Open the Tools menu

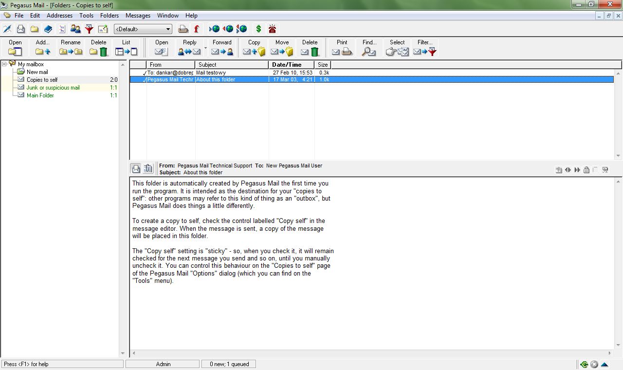87,16
